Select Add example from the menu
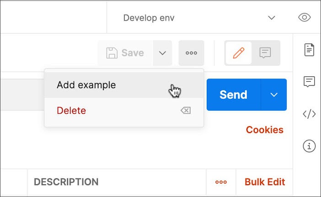Viewport: 321px width, 197px height. point(86,85)
